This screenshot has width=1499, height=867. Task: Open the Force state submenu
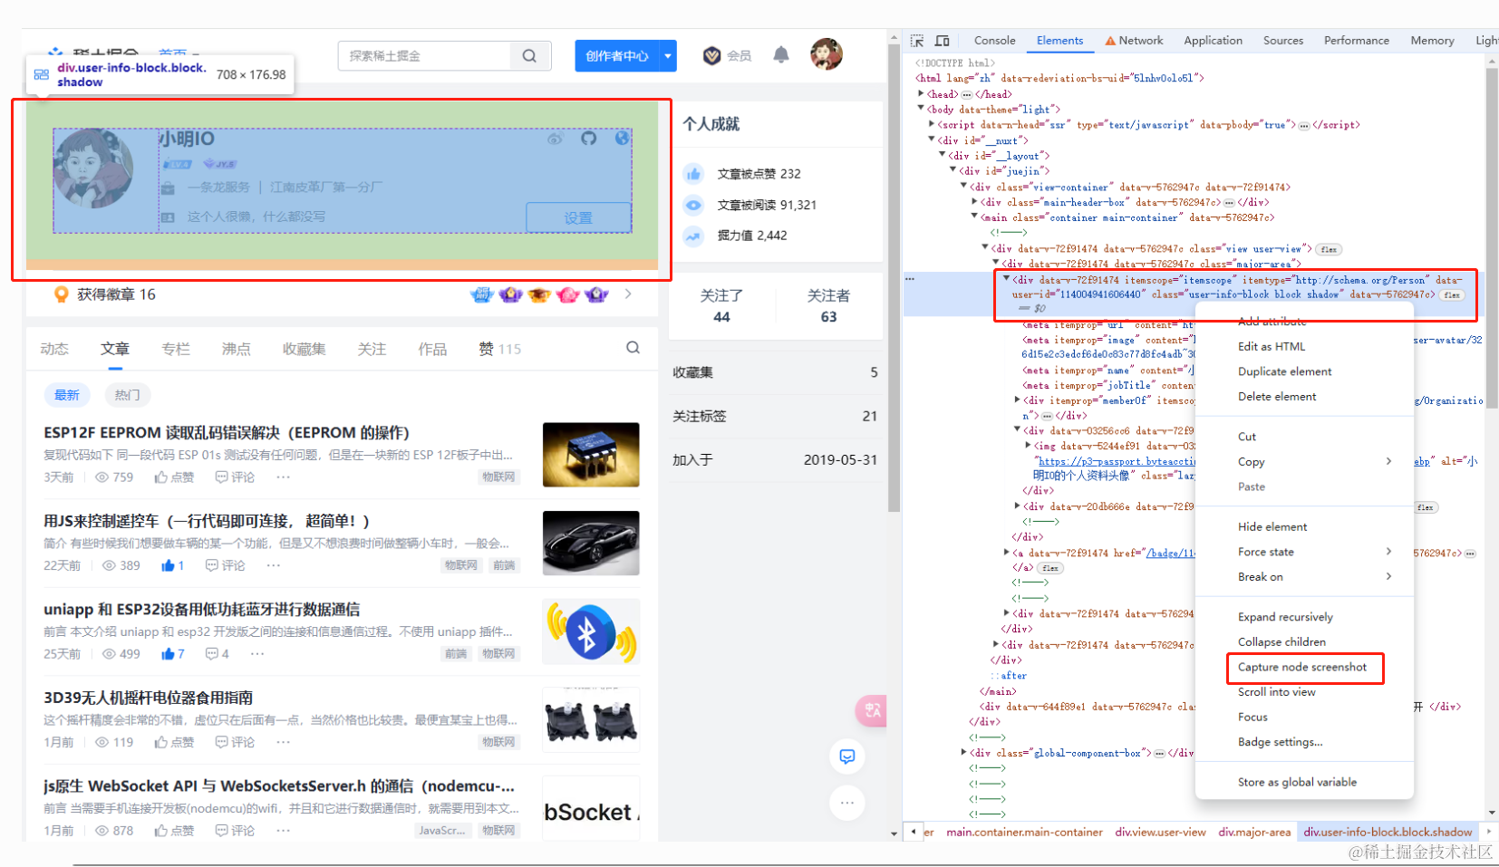pos(1303,552)
